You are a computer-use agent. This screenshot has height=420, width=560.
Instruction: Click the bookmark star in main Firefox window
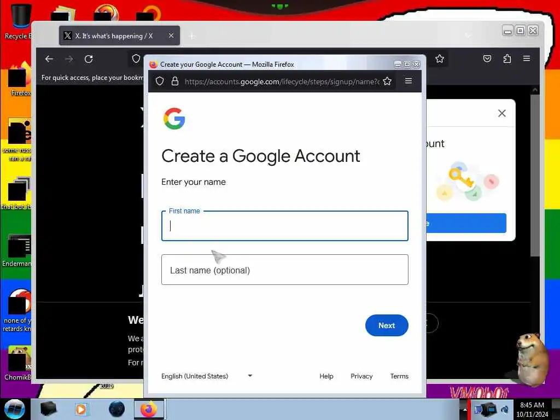[440, 59]
